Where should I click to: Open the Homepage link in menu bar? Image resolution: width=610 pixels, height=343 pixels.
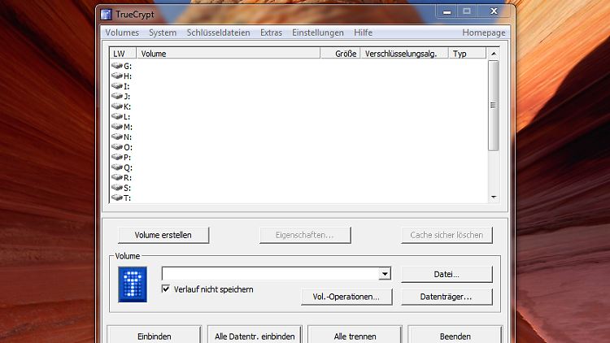point(483,33)
